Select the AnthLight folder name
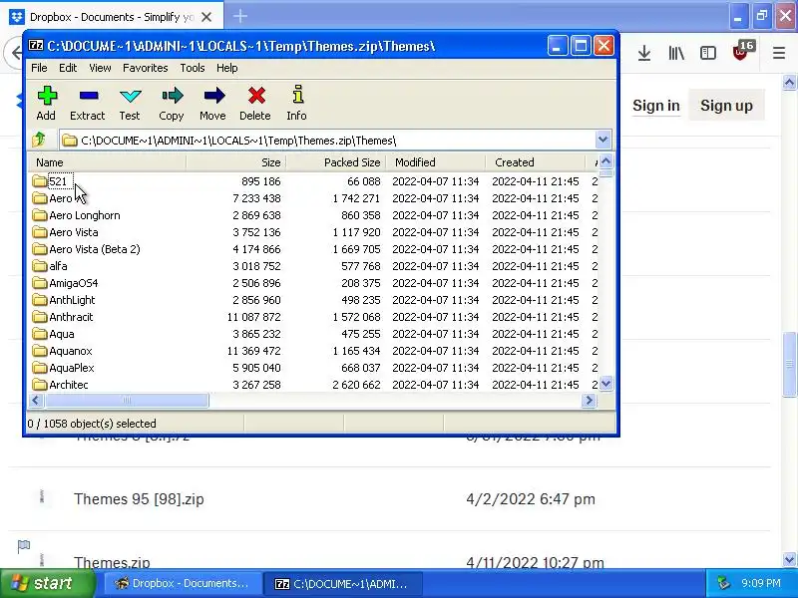Viewport: 798px width, 598px height. [x=72, y=300]
